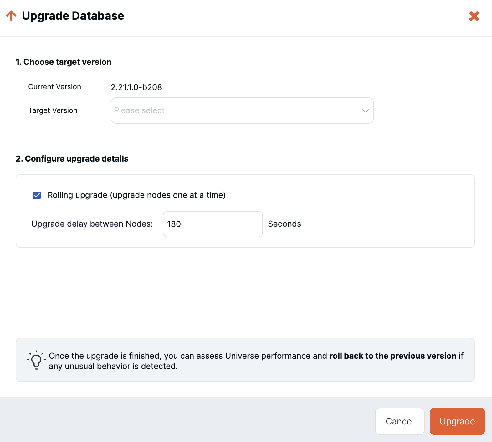Click the chevron in Target Version selector
This screenshot has height=442, width=492.
click(x=365, y=111)
